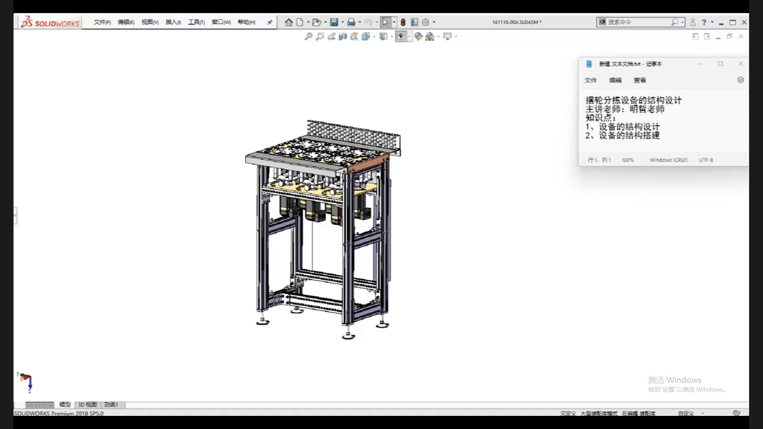This screenshot has height=429, width=763.
Task: Click the Section View icon
Action: click(343, 37)
